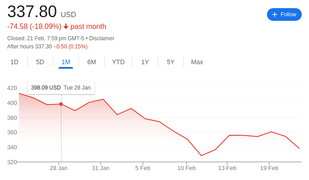
Task: Open the Disclaimer link
Action: point(102,38)
